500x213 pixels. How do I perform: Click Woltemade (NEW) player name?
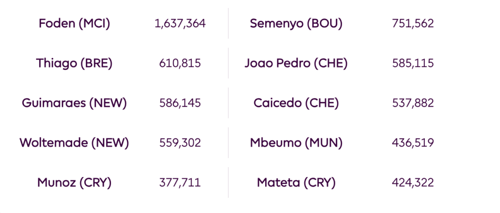click(x=74, y=143)
